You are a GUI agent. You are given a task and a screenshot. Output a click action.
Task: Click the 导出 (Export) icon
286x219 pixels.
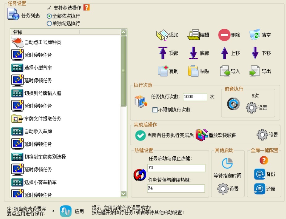pos(255,71)
